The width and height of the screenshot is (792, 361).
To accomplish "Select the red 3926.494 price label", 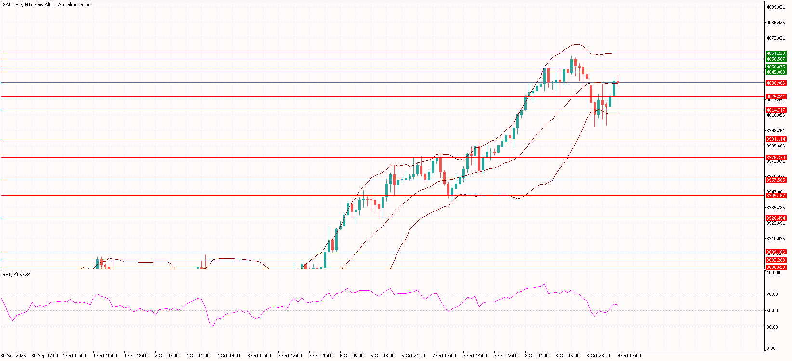I will [776, 218].
